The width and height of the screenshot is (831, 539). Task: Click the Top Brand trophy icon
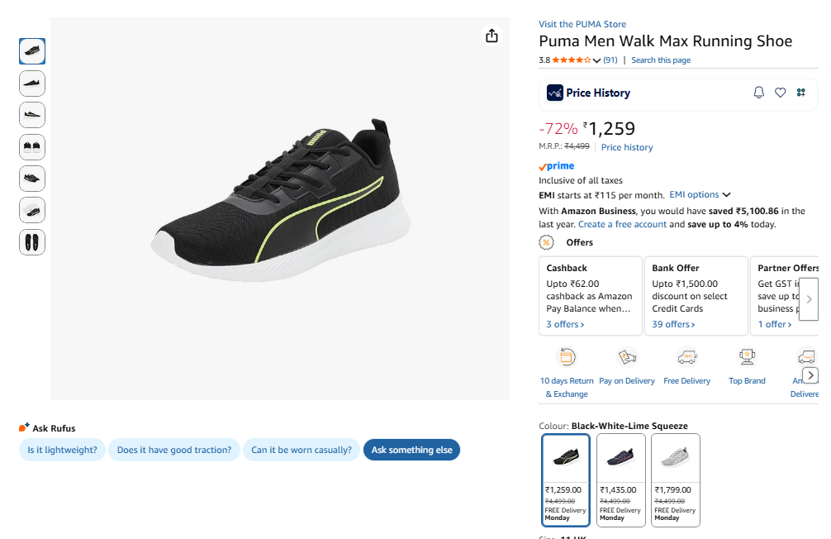coord(747,357)
